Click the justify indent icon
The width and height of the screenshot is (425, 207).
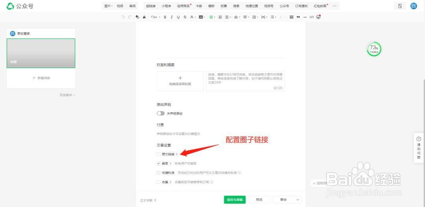coord(220,17)
